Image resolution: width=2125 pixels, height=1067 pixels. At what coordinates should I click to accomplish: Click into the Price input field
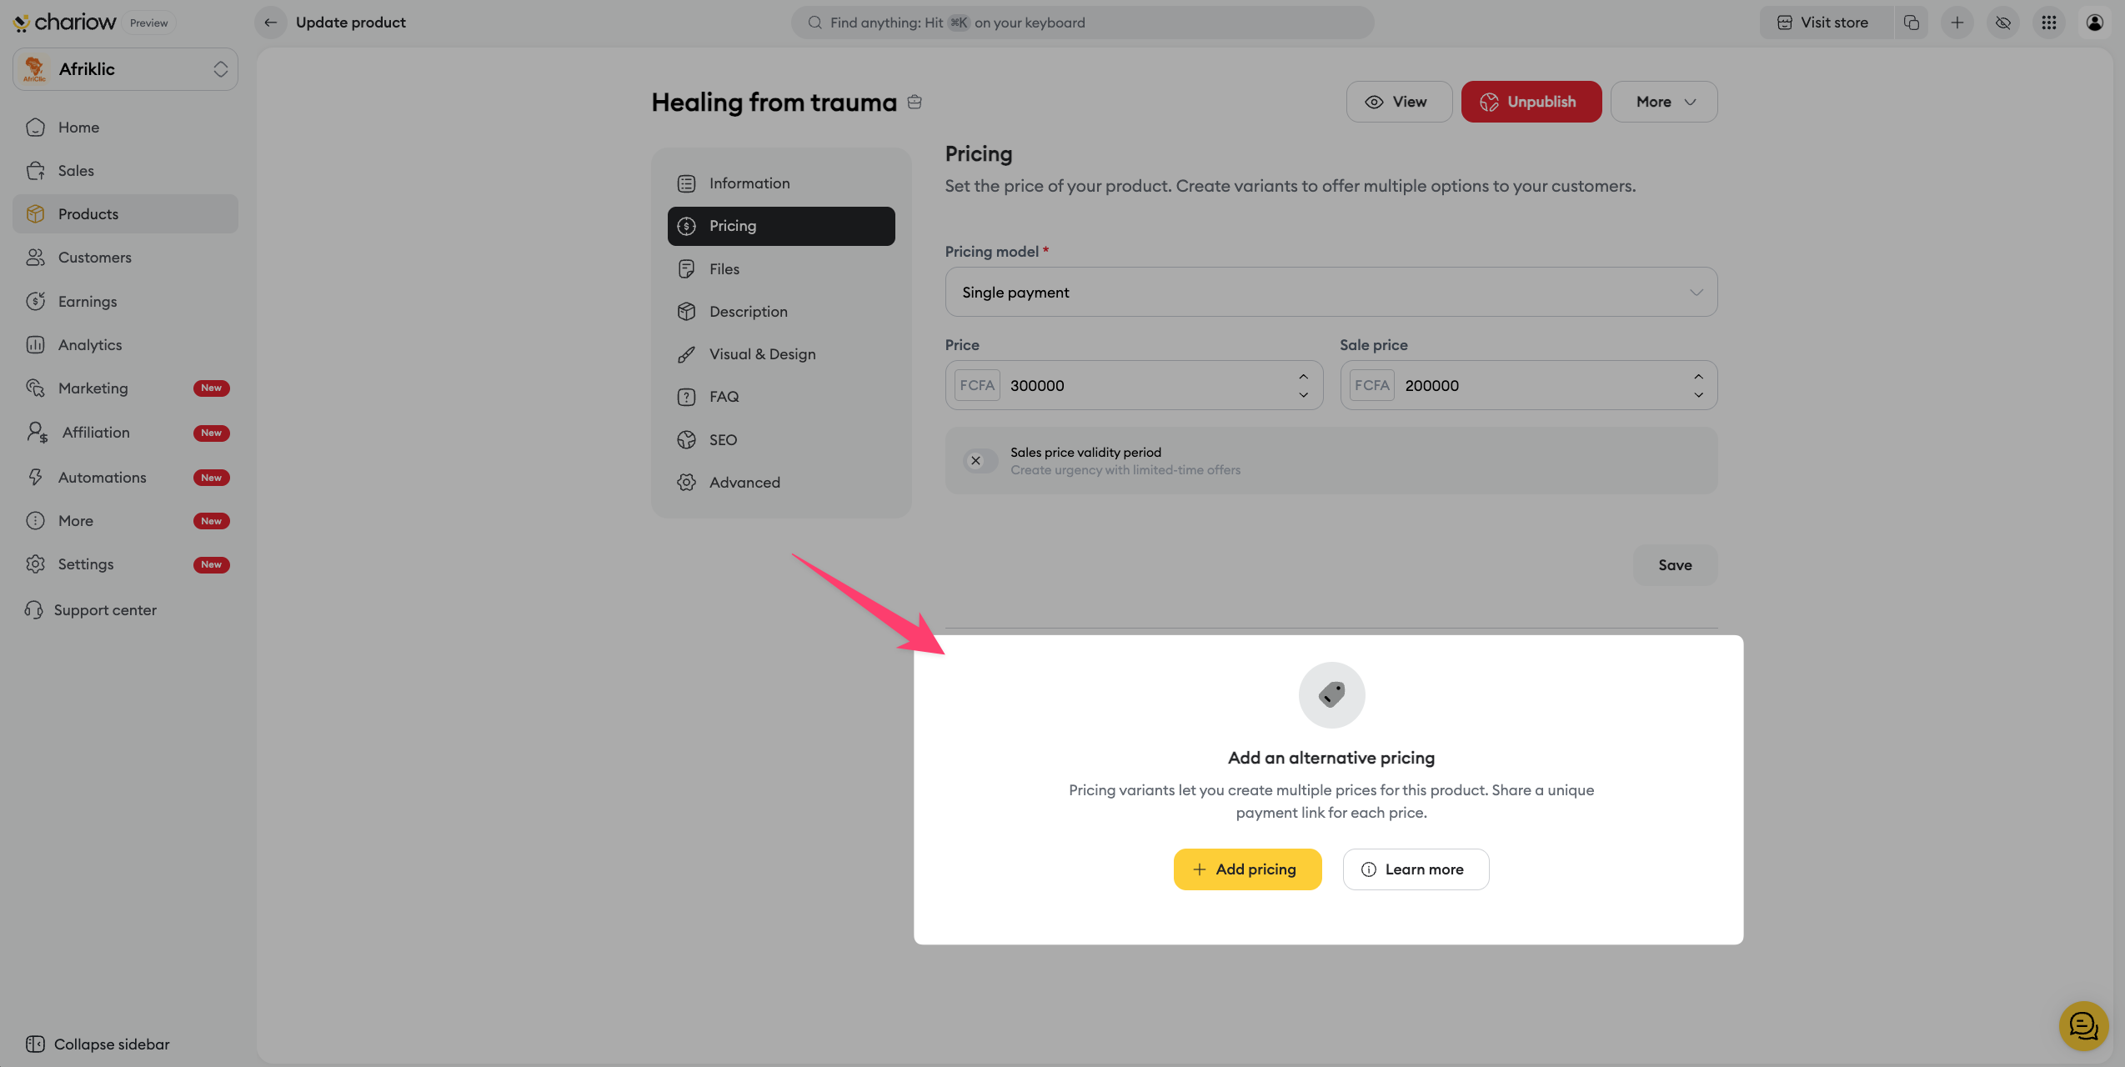click(x=1142, y=385)
